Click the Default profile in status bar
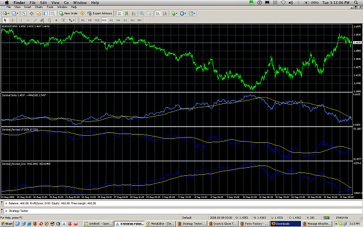This screenshot has height=227, width=363. 186,218
